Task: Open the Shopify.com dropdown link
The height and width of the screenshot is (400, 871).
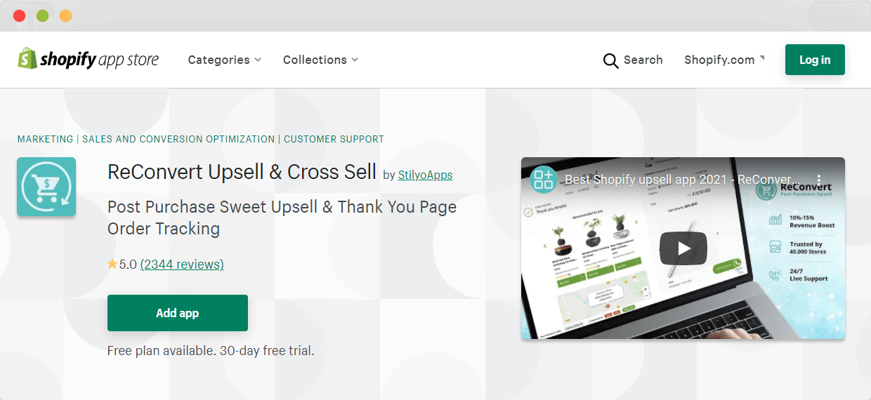Action: pos(724,60)
